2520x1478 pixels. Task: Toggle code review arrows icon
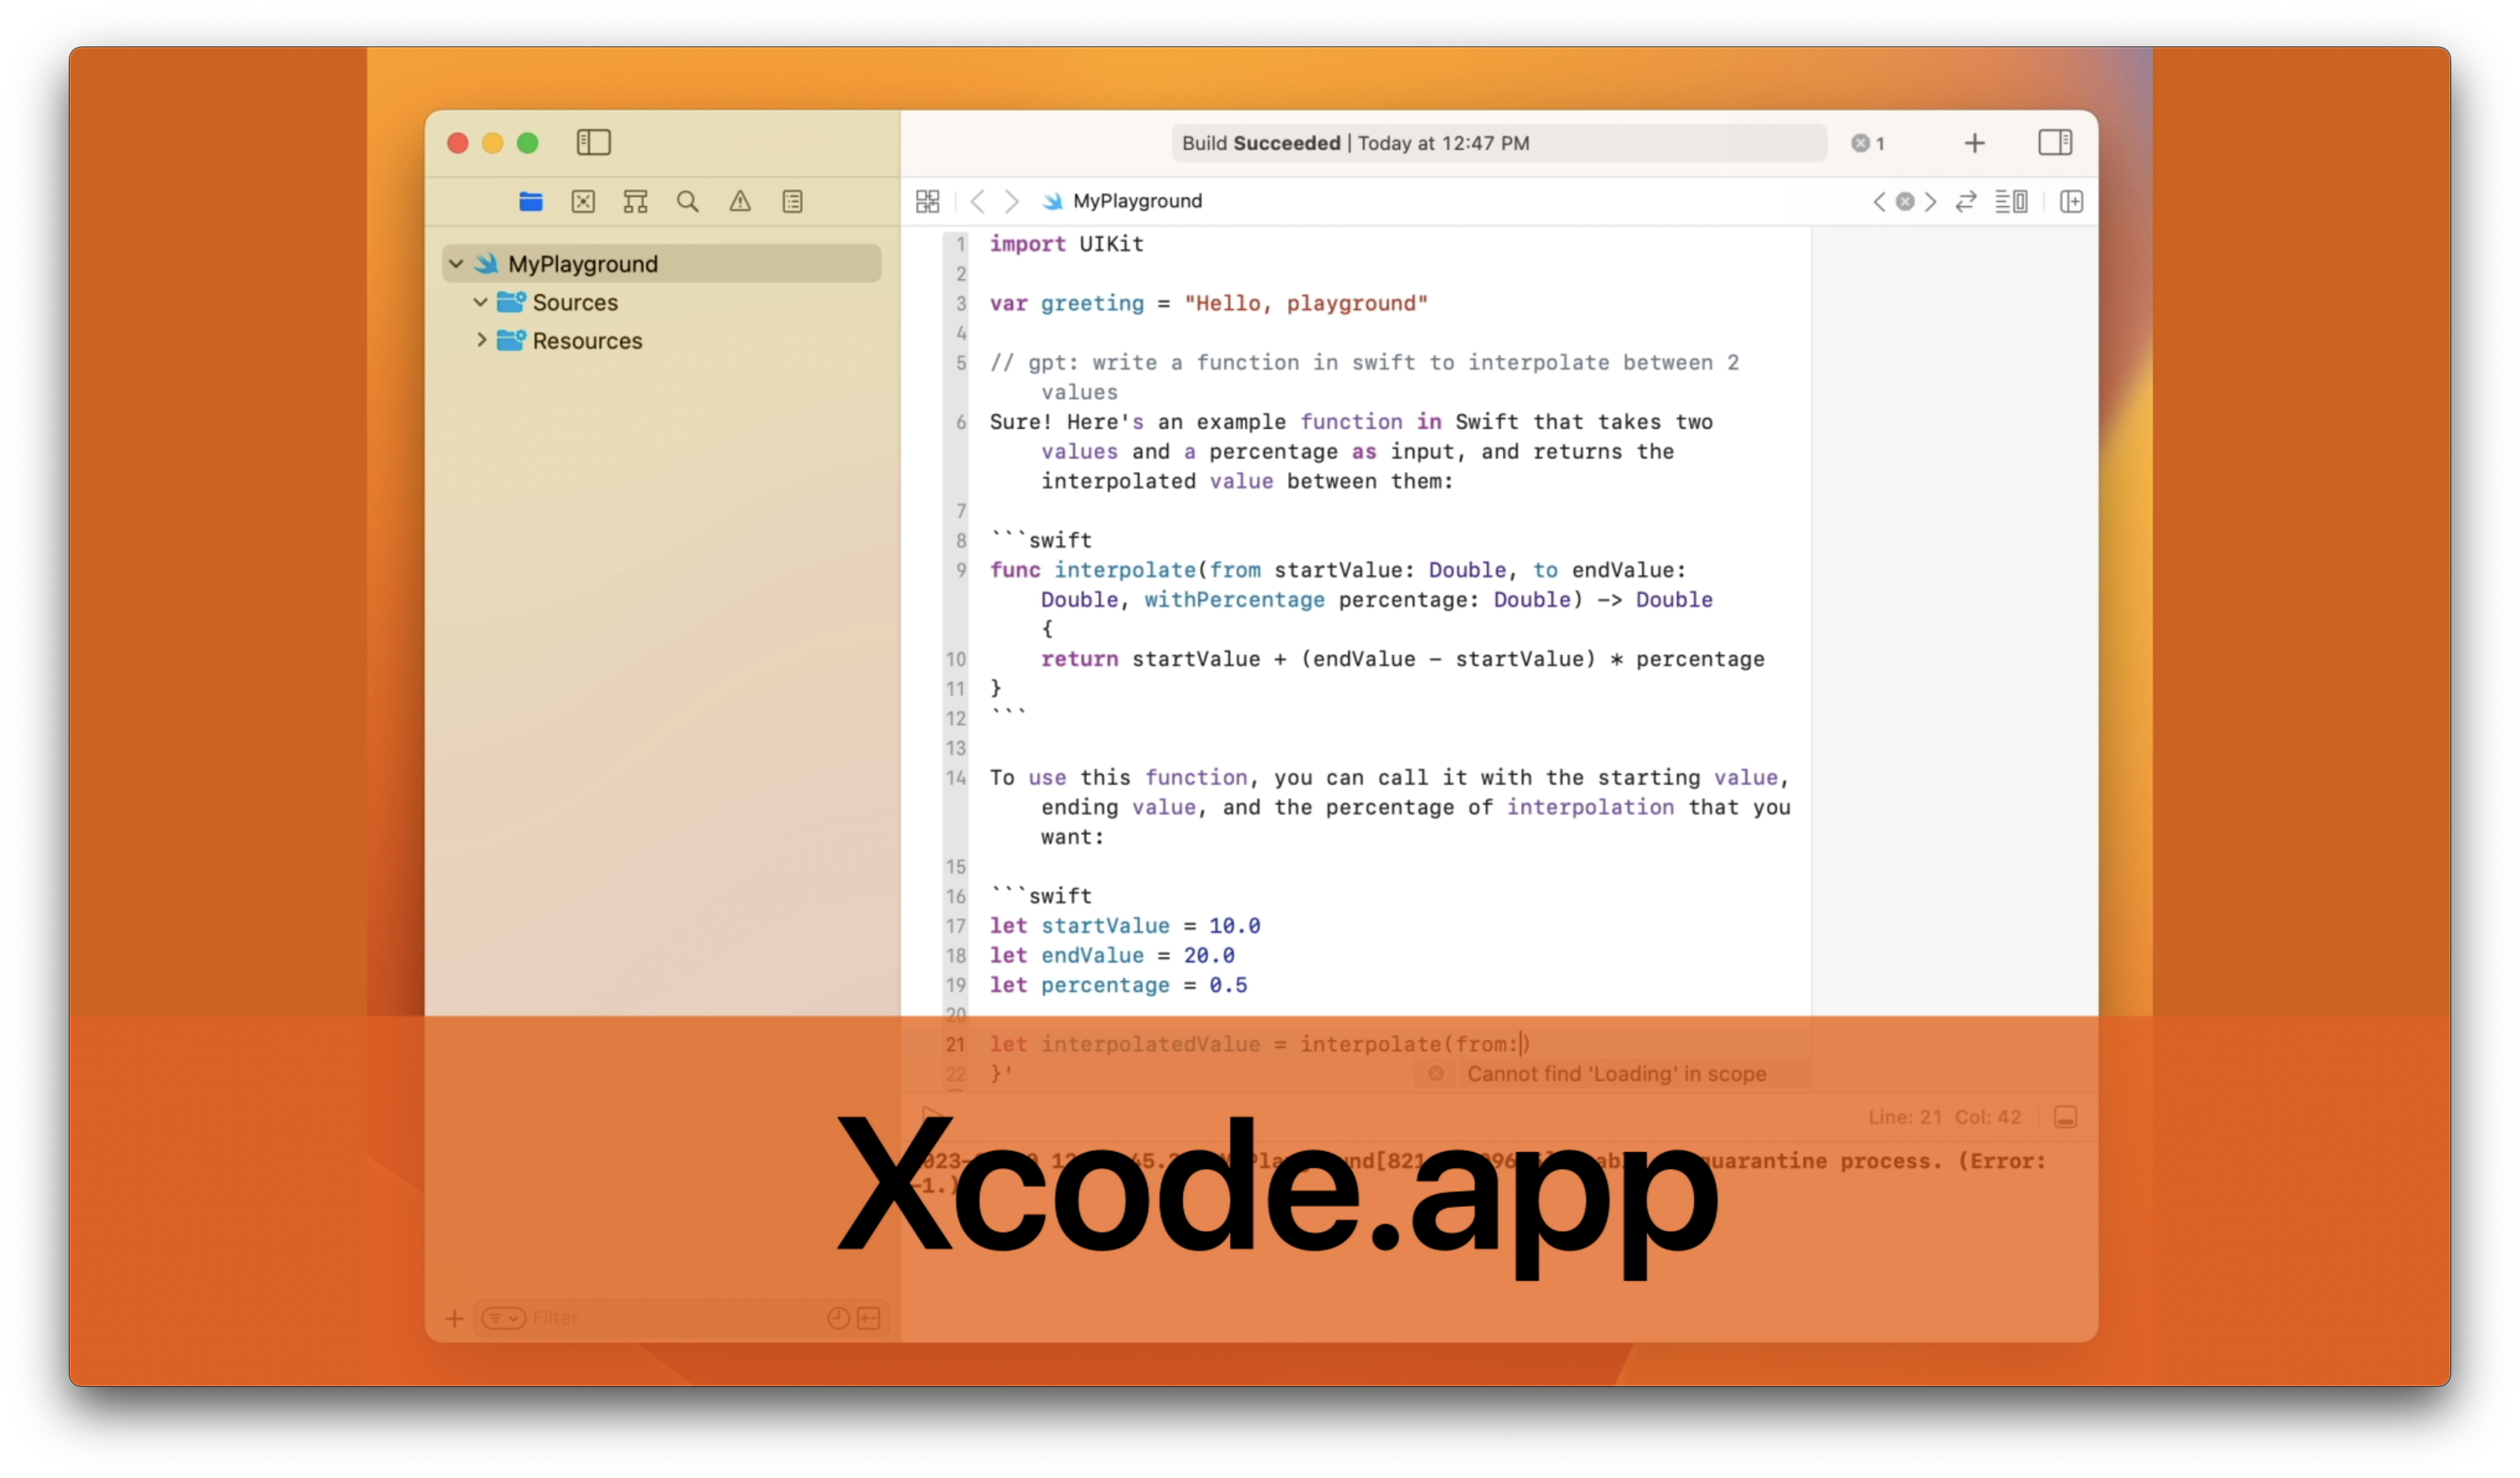[1966, 202]
